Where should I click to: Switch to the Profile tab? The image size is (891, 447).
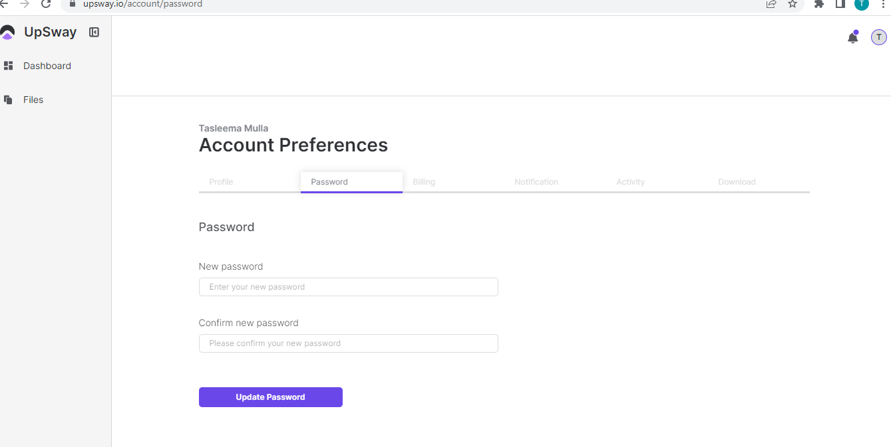[x=221, y=182]
